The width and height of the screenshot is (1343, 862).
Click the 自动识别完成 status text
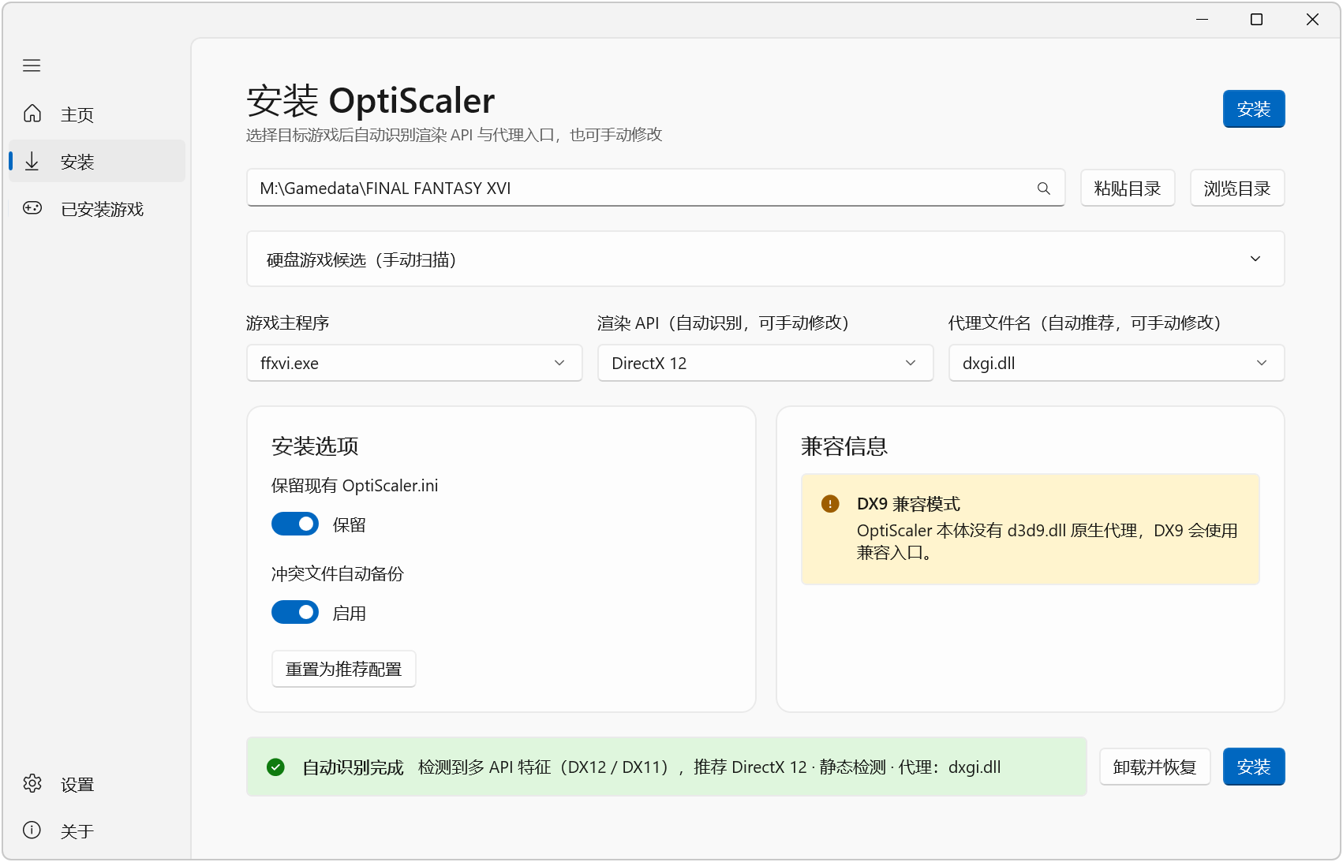[353, 767]
